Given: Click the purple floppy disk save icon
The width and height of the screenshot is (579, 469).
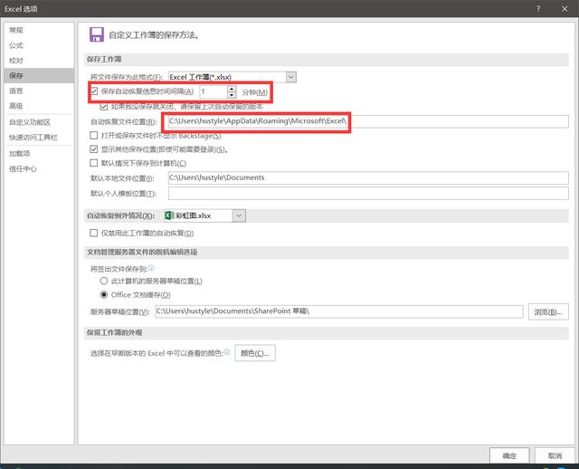Looking at the screenshot, I should 97,34.
